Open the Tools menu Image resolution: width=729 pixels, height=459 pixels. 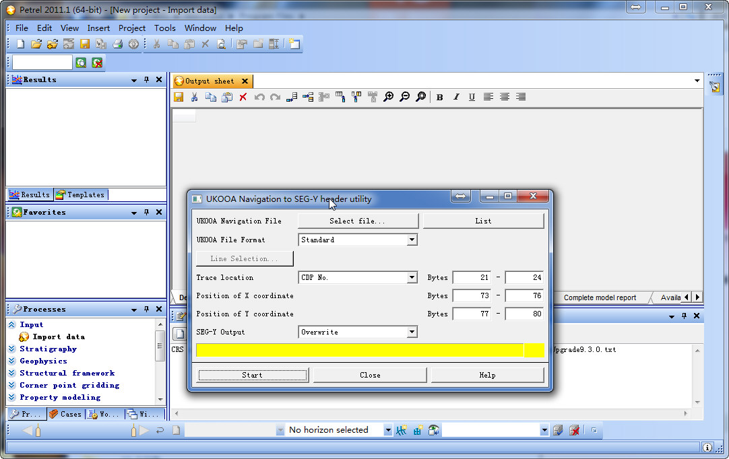pyautogui.click(x=165, y=28)
